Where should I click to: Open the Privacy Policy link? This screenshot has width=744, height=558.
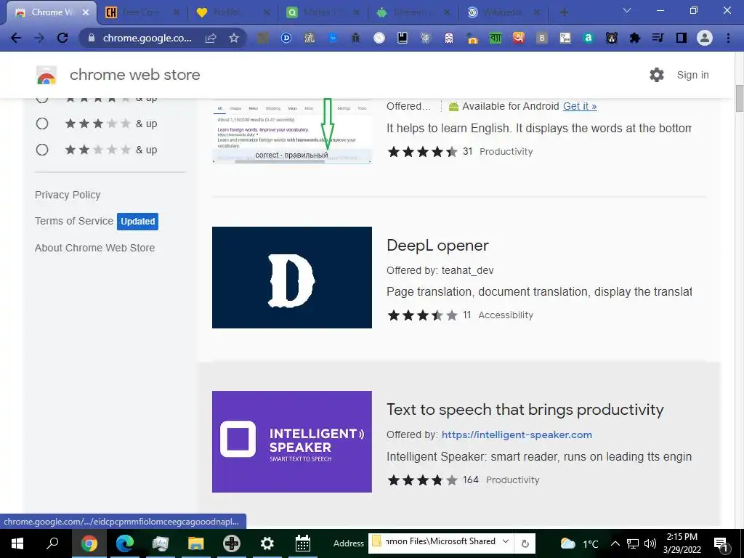[68, 195]
